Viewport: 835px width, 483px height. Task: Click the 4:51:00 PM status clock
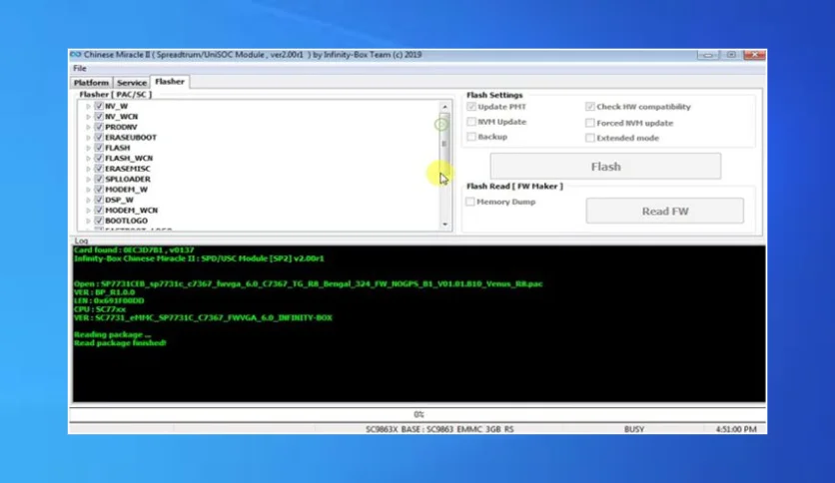click(736, 429)
